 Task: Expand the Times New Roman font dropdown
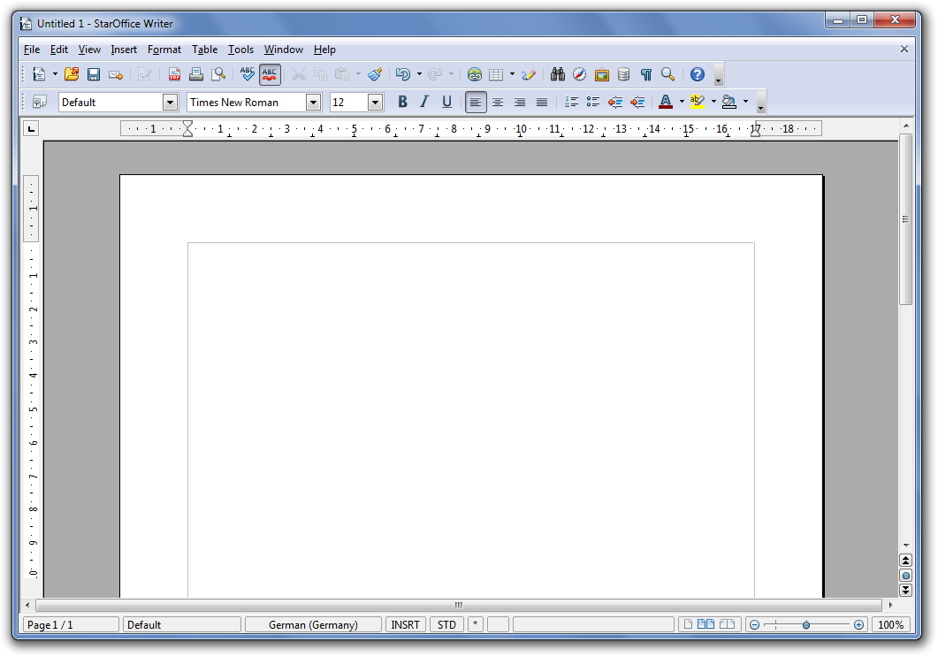pos(314,103)
